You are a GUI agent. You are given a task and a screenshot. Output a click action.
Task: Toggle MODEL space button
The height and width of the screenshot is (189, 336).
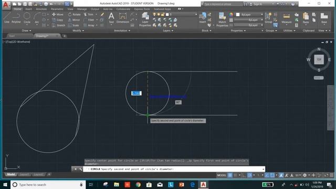(222, 175)
